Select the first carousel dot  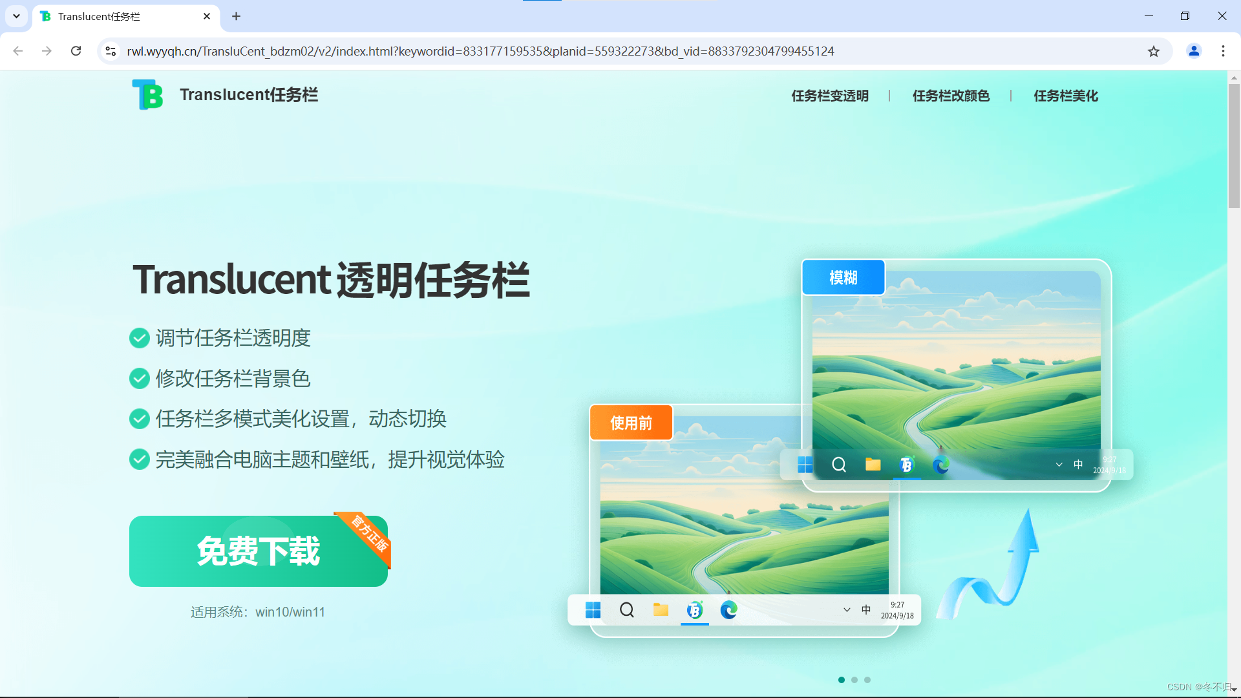tap(842, 680)
